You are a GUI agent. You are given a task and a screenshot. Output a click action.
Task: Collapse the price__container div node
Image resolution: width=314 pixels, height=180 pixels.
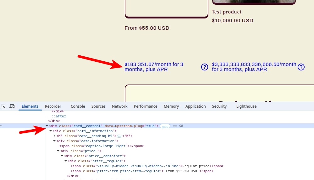click(x=62, y=156)
